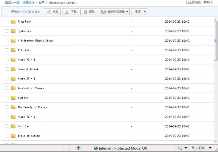Click the Comedy of Errors folder icon
This screenshot has height=152, width=218.
(x=13, y=107)
